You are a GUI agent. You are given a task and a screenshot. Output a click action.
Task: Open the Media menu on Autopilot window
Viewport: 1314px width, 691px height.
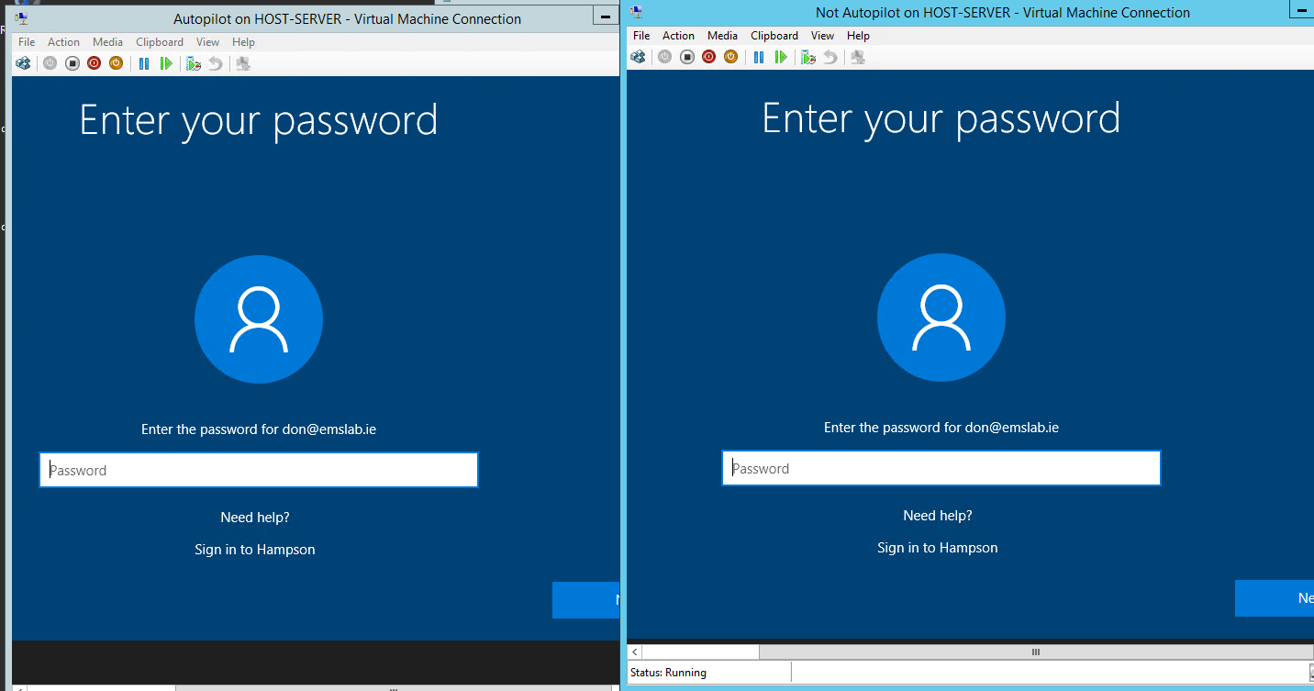pyautogui.click(x=108, y=41)
